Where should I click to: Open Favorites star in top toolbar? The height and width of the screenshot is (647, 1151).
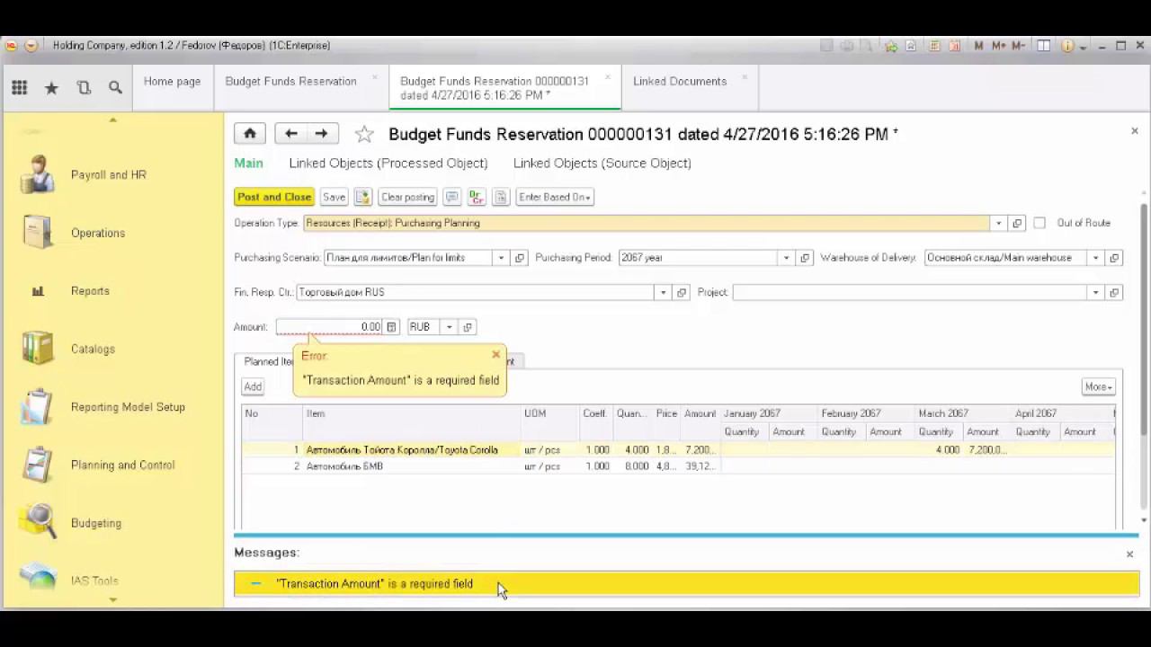[x=51, y=87]
